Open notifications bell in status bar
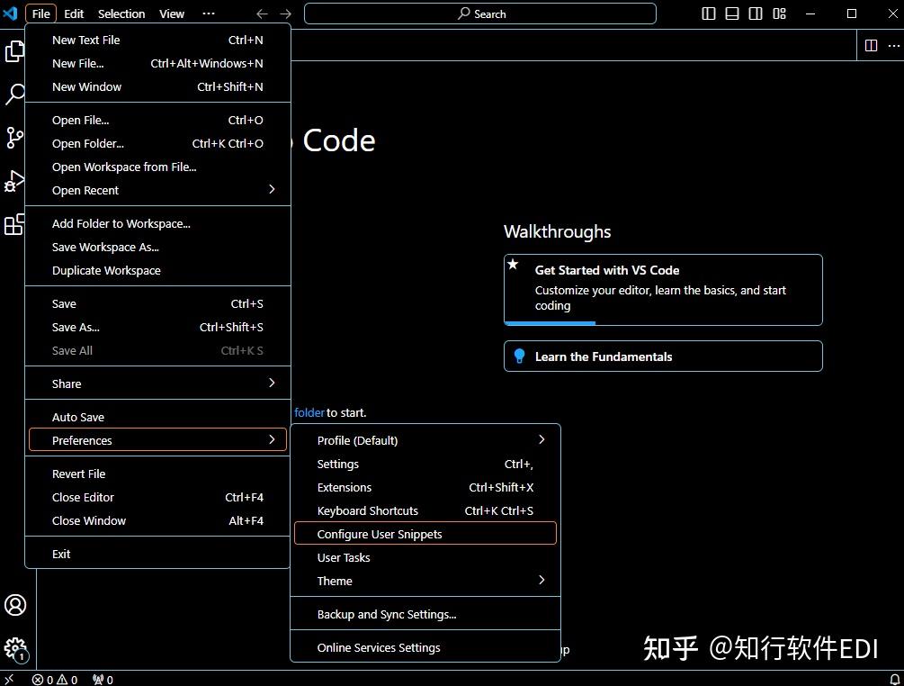This screenshot has width=904, height=686. (894, 680)
